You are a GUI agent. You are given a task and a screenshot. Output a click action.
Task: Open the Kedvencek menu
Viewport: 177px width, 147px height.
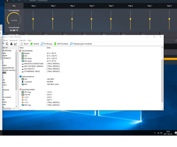[13, 40]
